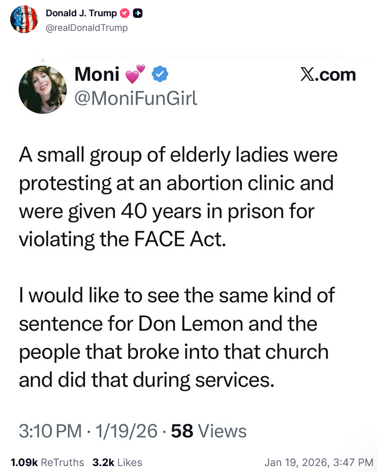View the 3.2k Likes list

pyautogui.click(x=117, y=462)
